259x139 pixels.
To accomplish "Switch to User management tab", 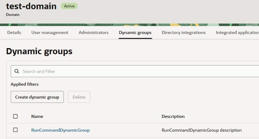I will click(x=50, y=32).
